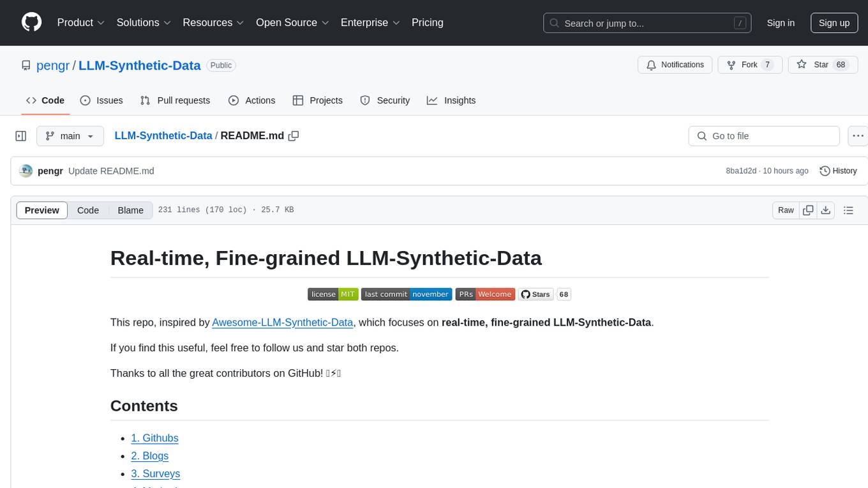Open the pengr user profile link
The width and height of the screenshot is (868, 488).
pos(53,65)
